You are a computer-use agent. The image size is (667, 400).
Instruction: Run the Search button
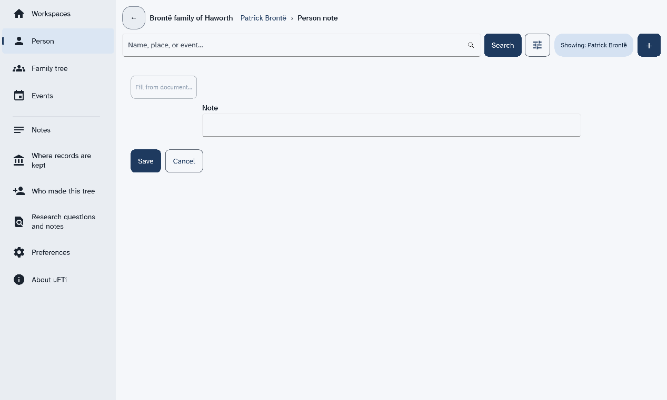[x=503, y=45]
